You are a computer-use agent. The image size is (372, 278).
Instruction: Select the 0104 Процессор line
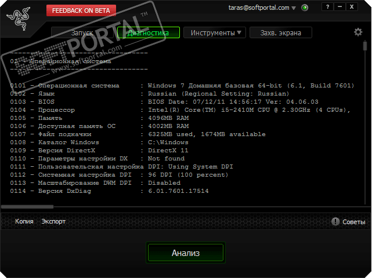coord(180,110)
